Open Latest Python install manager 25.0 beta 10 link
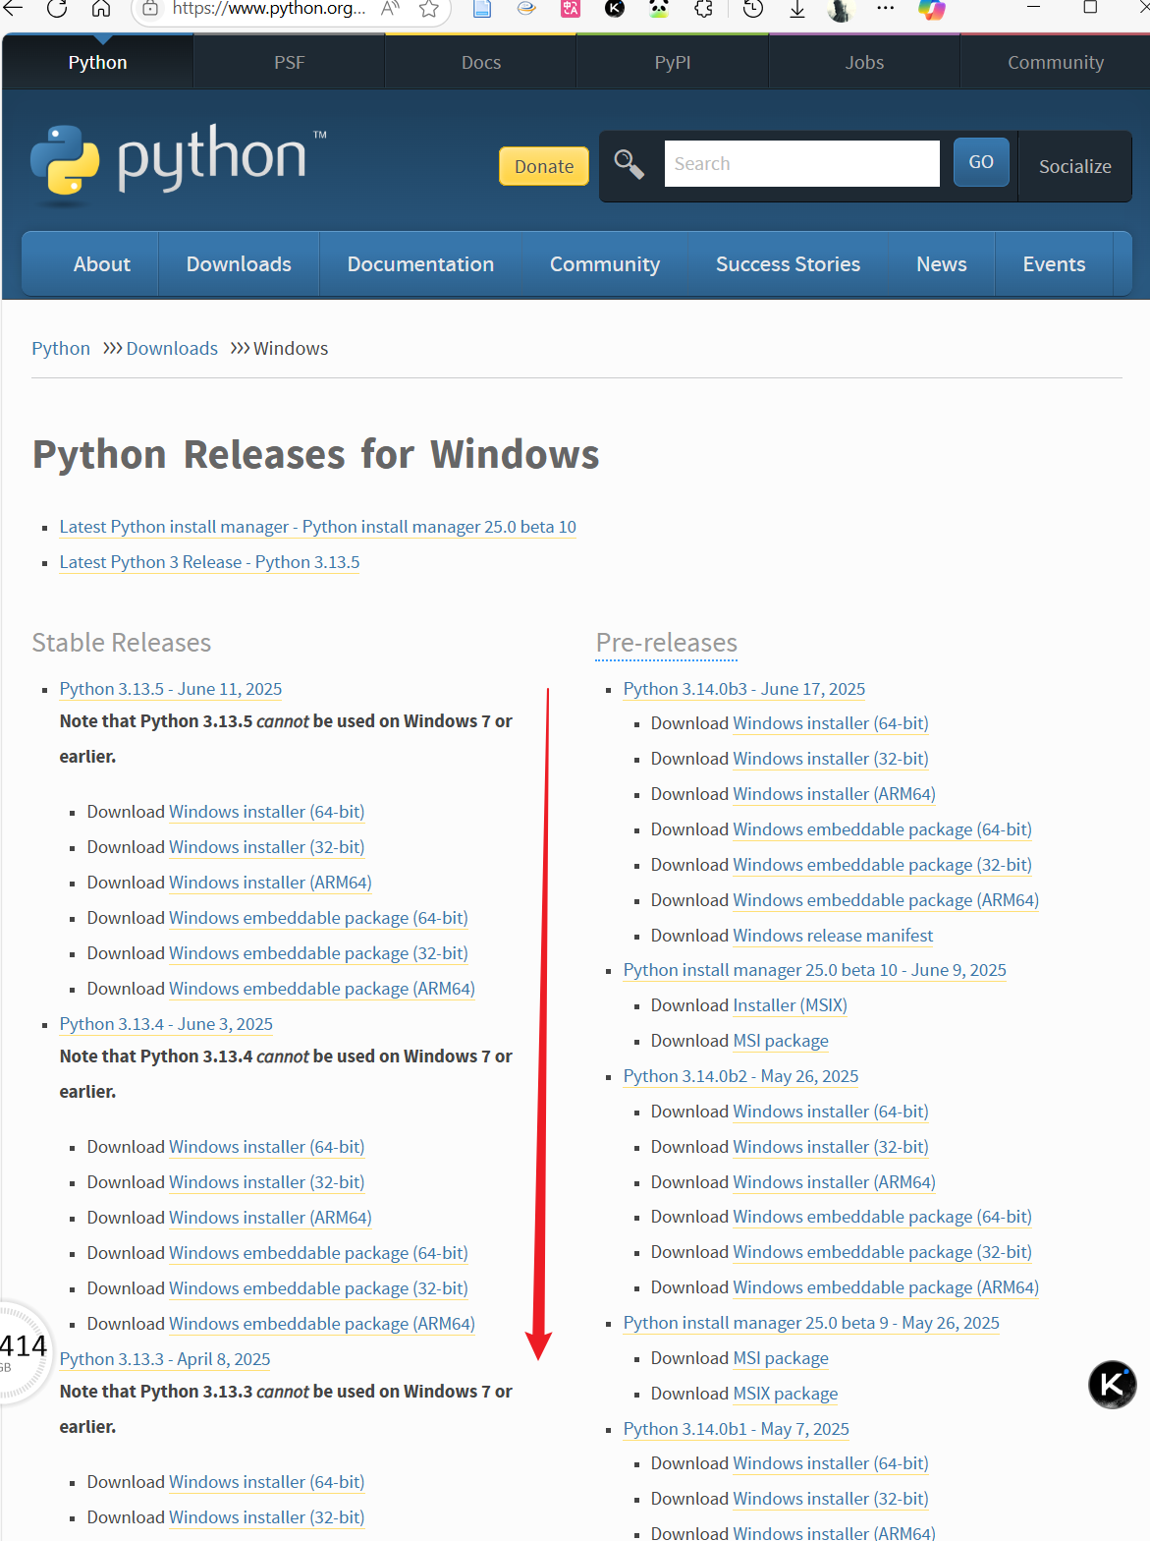This screenshot has height=1541, width=1150. pyautogui.click(x=317, y=527)
